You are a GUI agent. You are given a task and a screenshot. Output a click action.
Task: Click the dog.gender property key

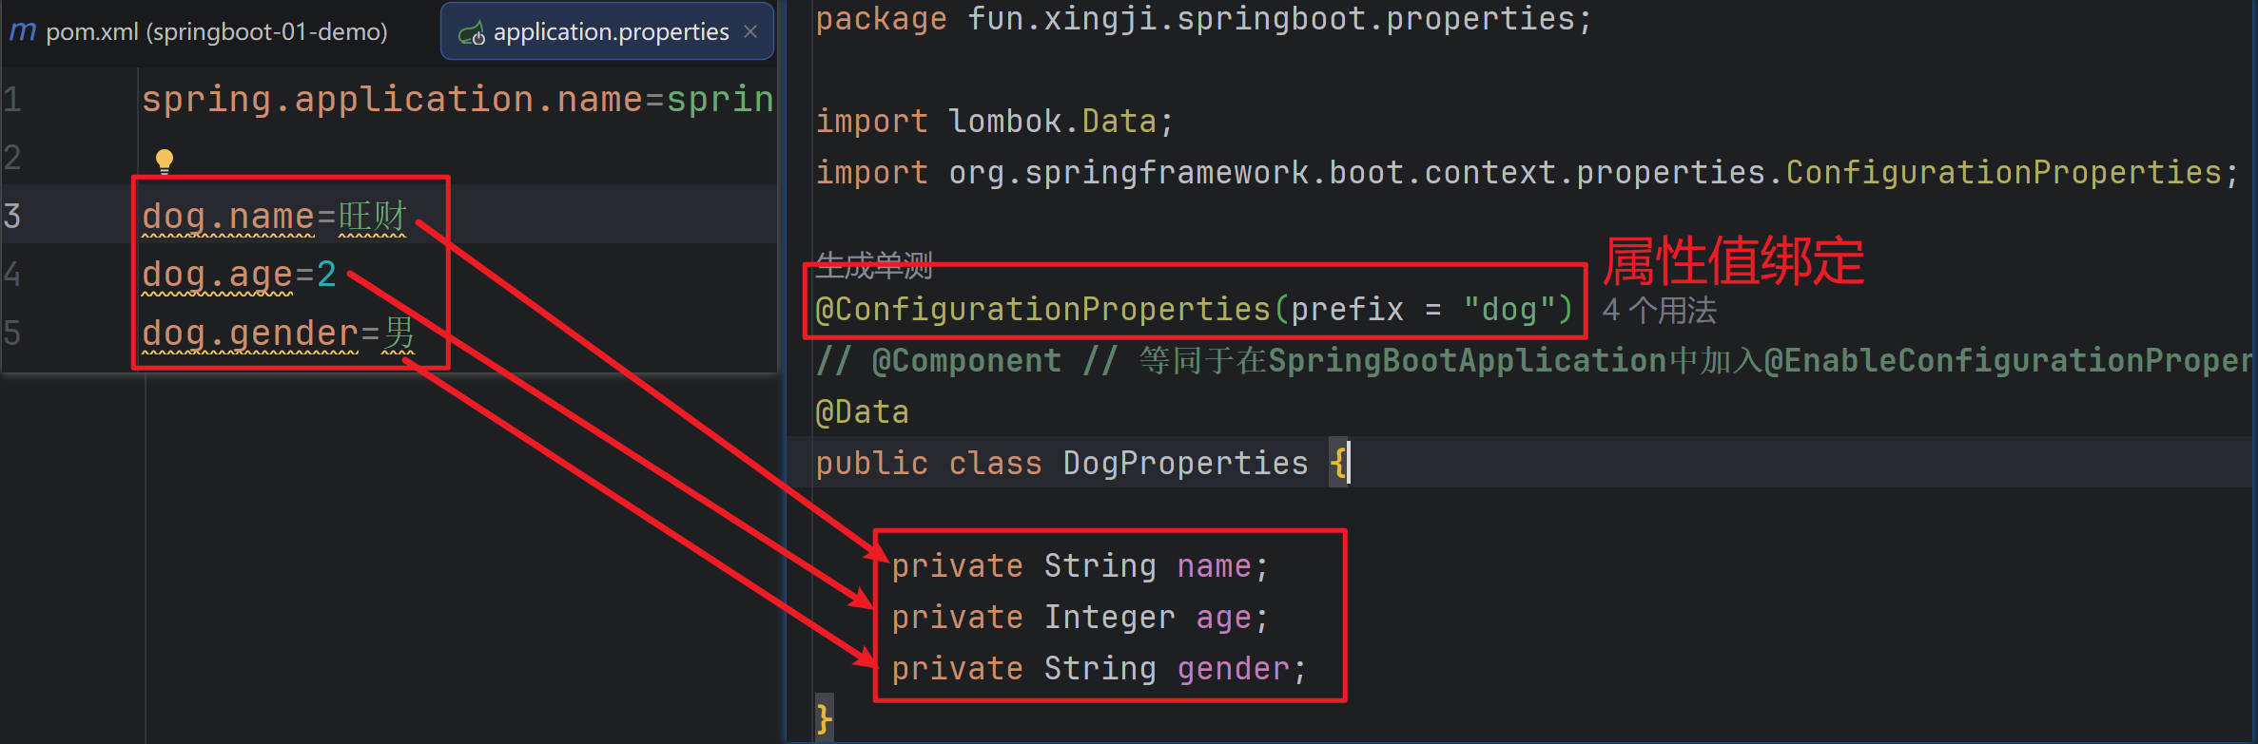tap(249, 334)
